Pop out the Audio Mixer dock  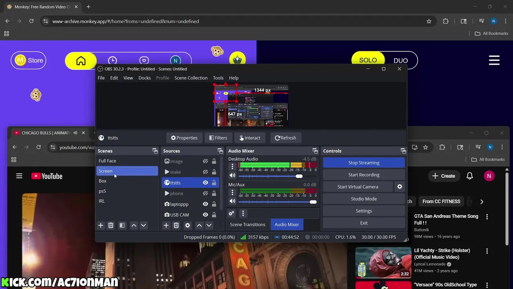pos(315,151)
